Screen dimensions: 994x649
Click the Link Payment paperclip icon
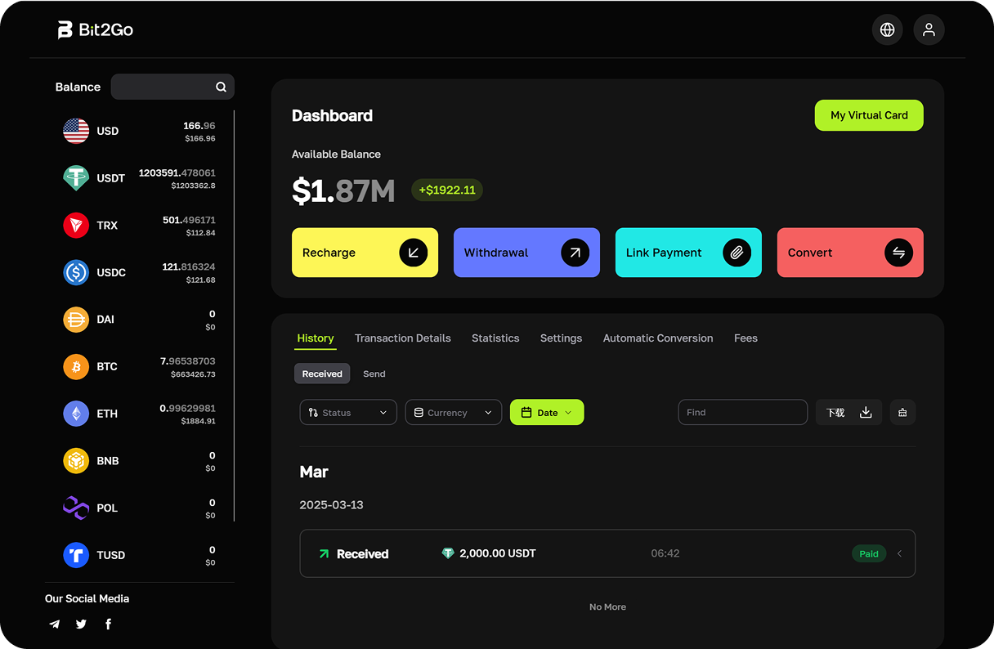click(x=737, y=253)
